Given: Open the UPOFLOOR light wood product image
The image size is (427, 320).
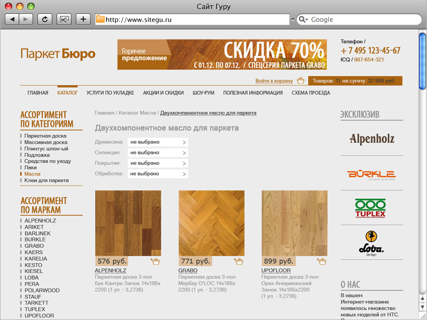Looking at the screenshot, I should (295, 223).
